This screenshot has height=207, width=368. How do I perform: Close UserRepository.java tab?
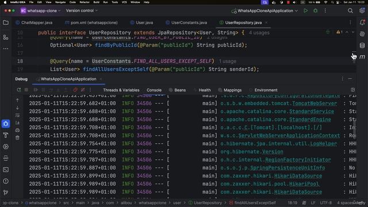(x=266, y=23)
